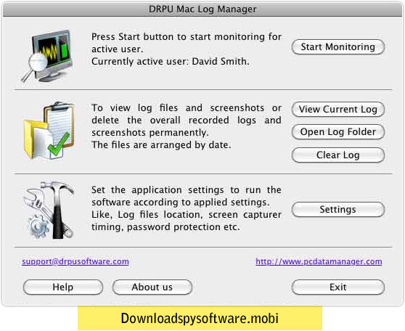
Task: Click the clipboard and folder log icon
Action: coord(49,131)
